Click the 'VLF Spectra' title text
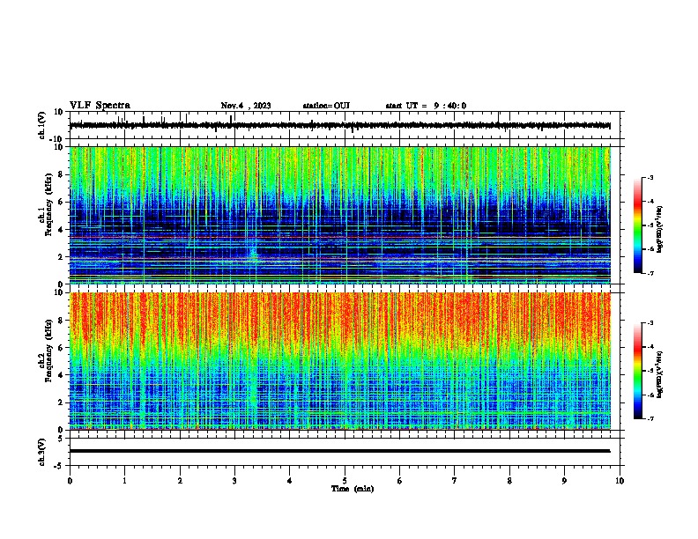Viewport: 698px width, 539px height. (x=100, y=106)
